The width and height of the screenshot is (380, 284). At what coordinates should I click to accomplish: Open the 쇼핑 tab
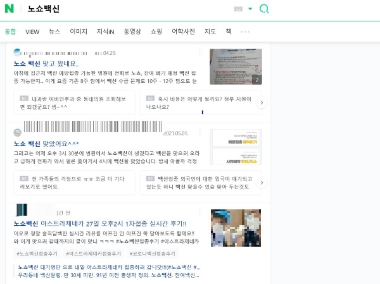pyautogui.click(x=156, y=32)
